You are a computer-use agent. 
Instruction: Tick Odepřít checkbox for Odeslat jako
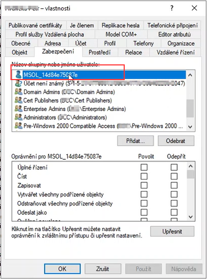pos(174,213)
